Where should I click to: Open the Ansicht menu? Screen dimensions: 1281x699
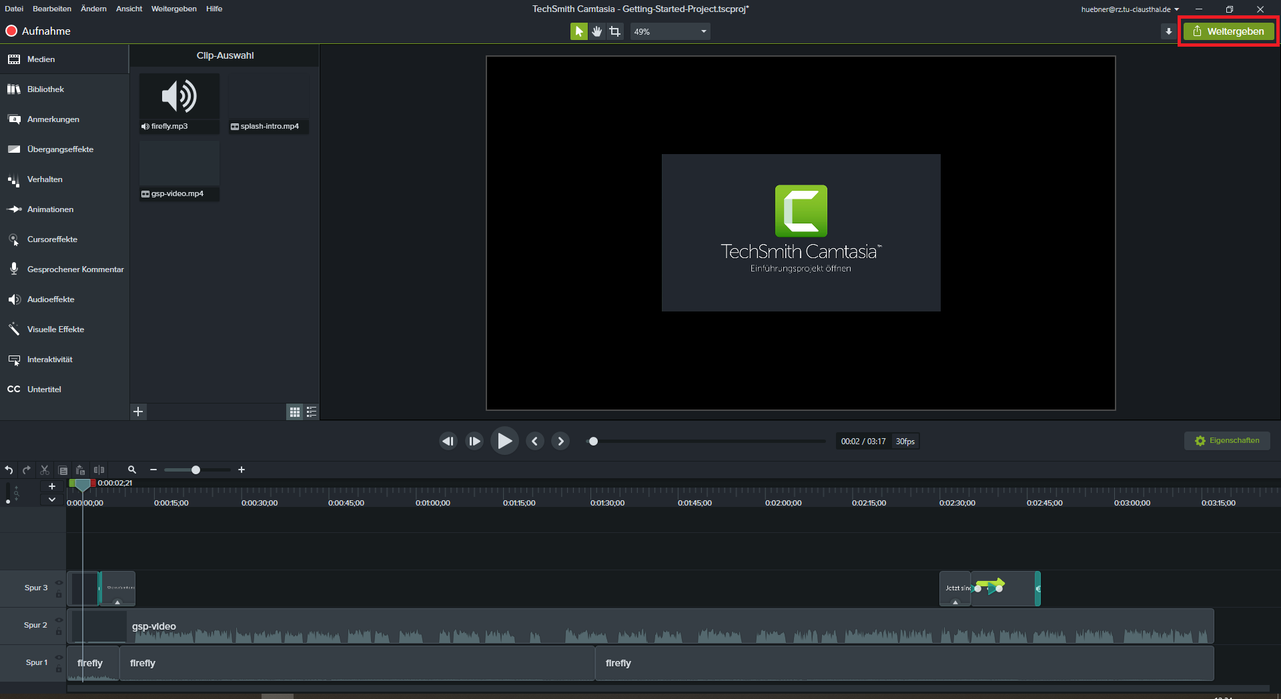tap(129, 9)
